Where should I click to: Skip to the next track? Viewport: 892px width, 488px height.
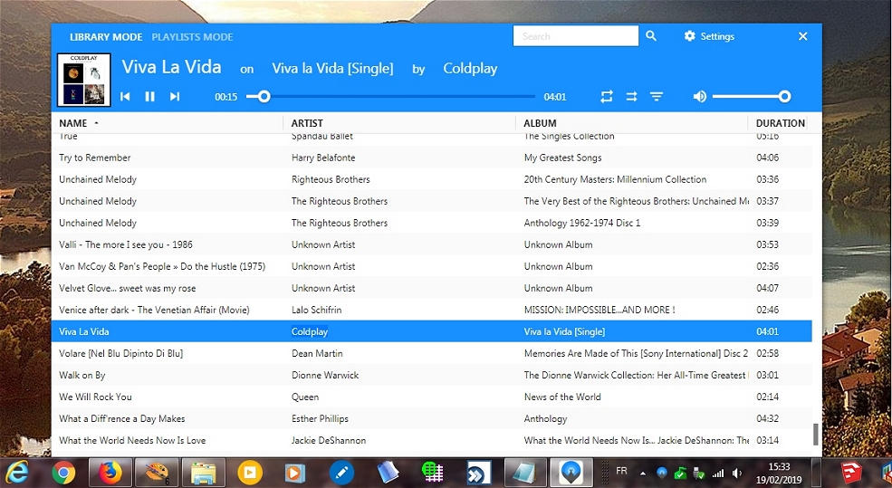pos(175,97)
